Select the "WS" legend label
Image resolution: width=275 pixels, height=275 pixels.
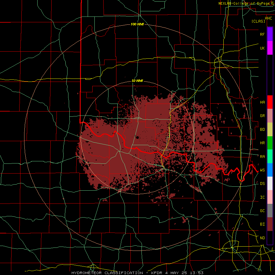point(262,170)
